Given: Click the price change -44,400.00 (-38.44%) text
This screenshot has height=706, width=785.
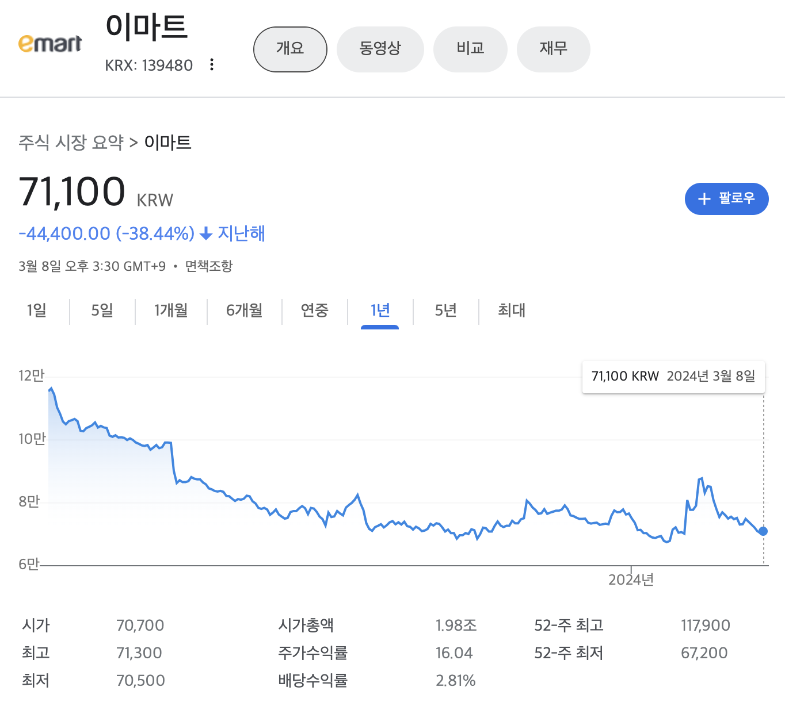Looking at the screenshot, I should click(x=106, y=233).
